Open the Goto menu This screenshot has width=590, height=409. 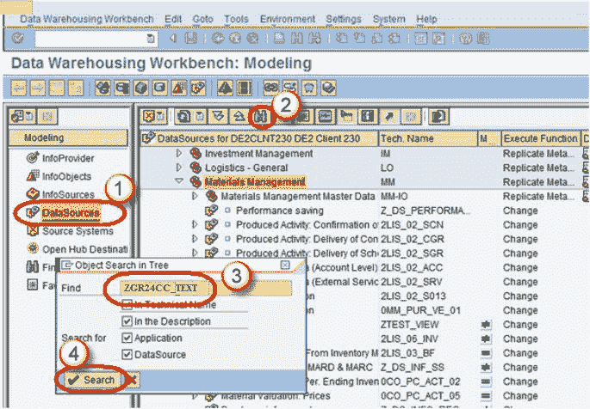tap(202, 19)
